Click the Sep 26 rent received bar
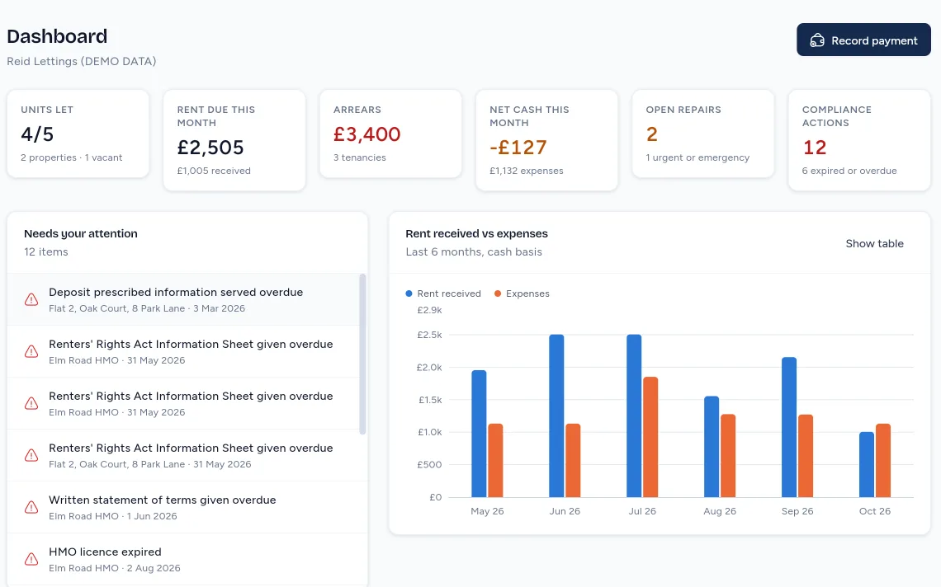Image resolution: width=941 pixels, height=587 pixels. point(789,427)
